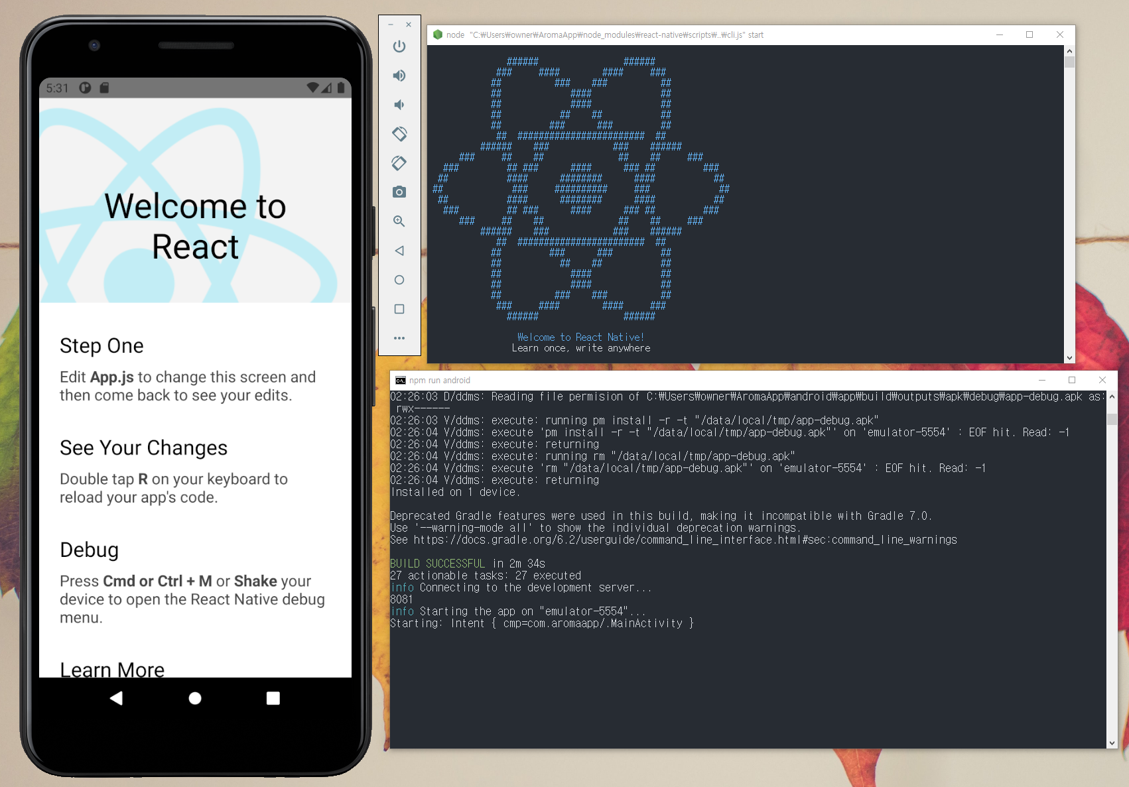
Task: Click 'Welcome to React Native!' text in node window
Action: tap(580, 337)
